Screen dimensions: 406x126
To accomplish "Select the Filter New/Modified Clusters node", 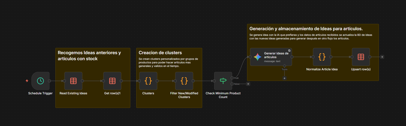I will tap(184, 81).
